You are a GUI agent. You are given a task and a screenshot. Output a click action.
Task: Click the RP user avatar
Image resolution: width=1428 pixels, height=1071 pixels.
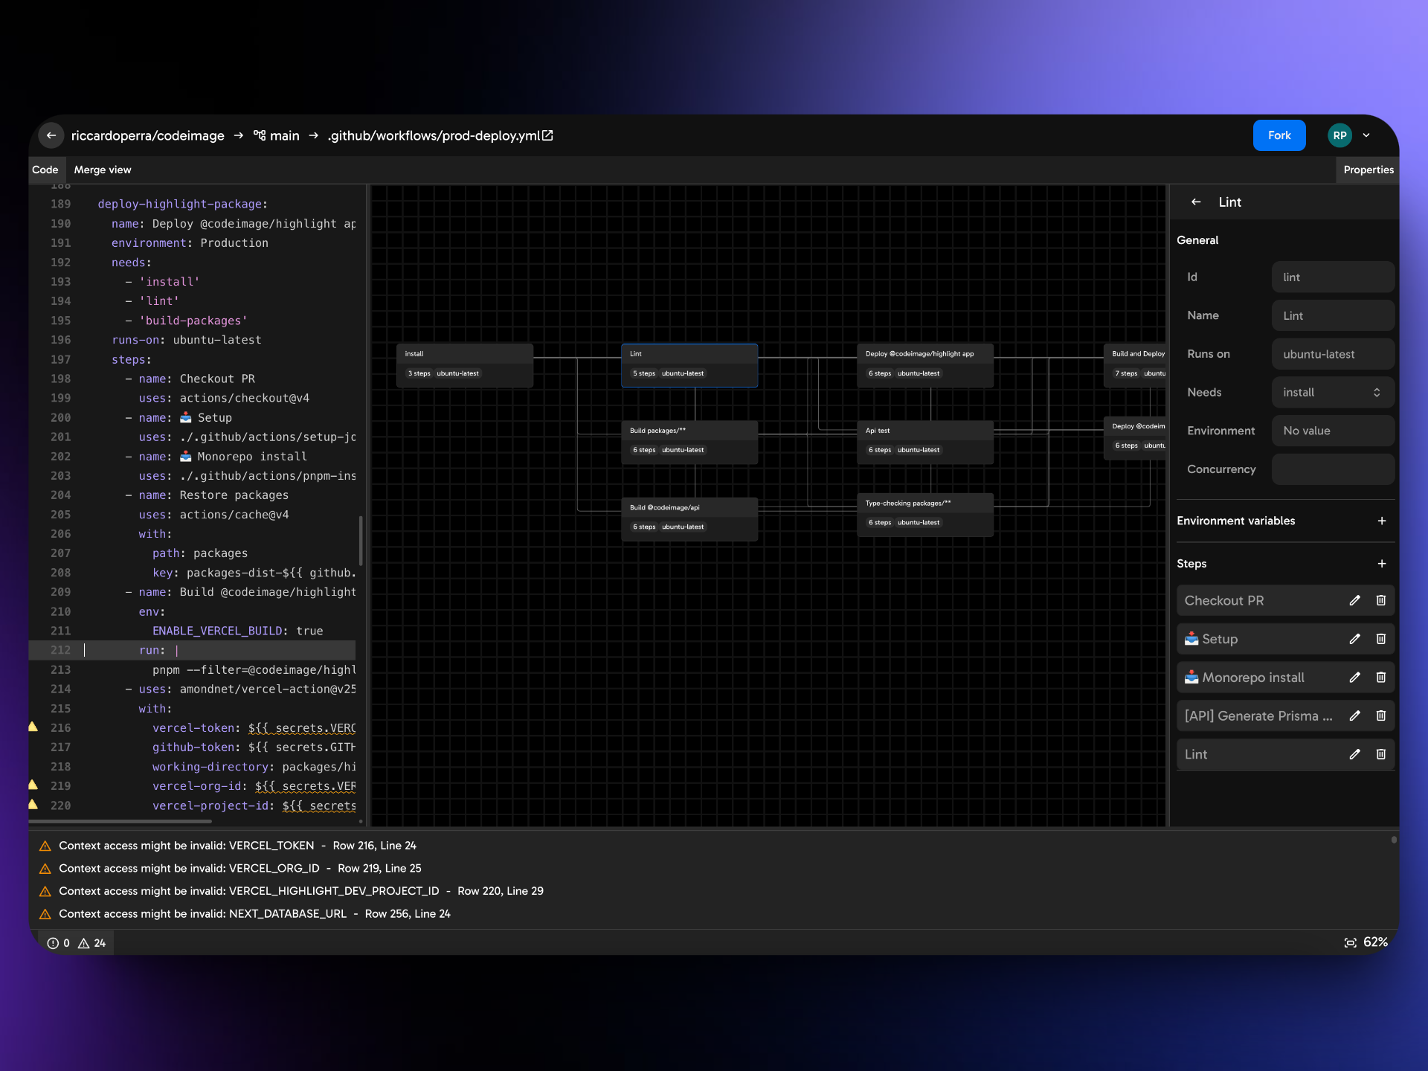[1339, 135]
